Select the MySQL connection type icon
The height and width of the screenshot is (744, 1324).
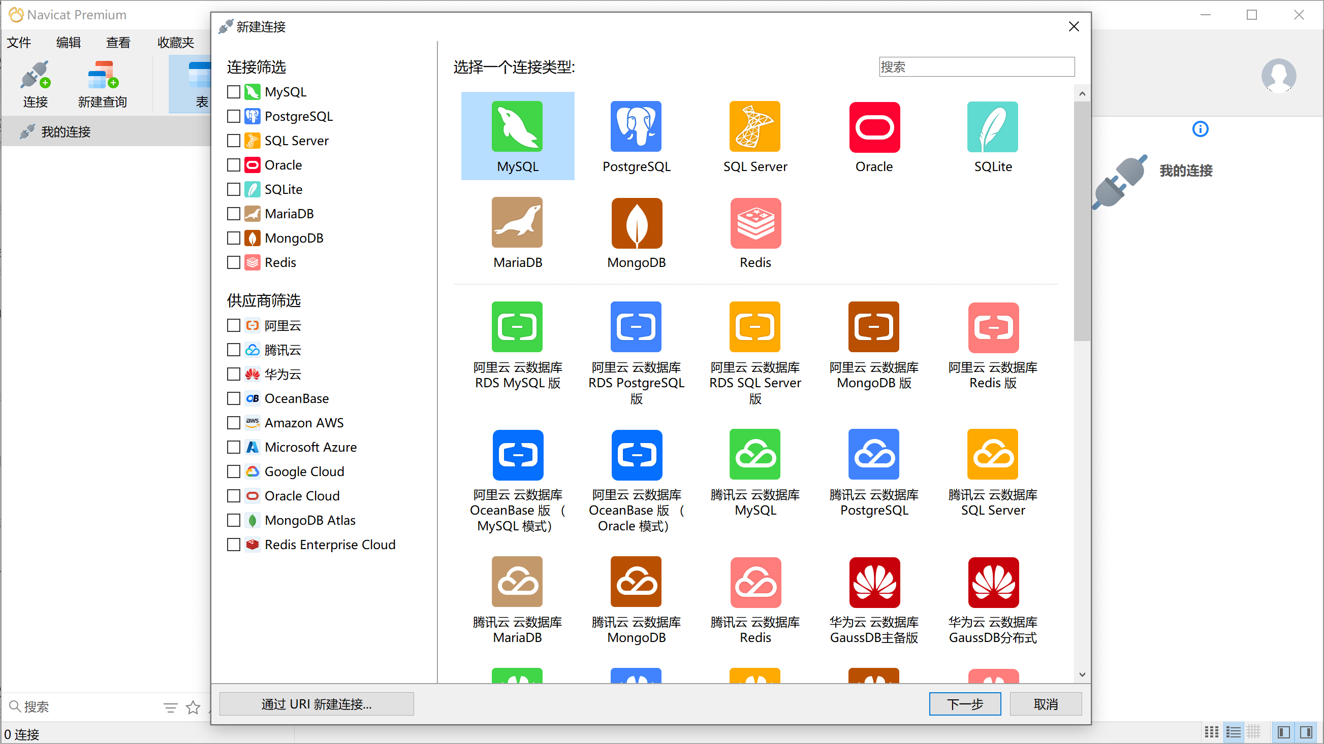(517, 126)
